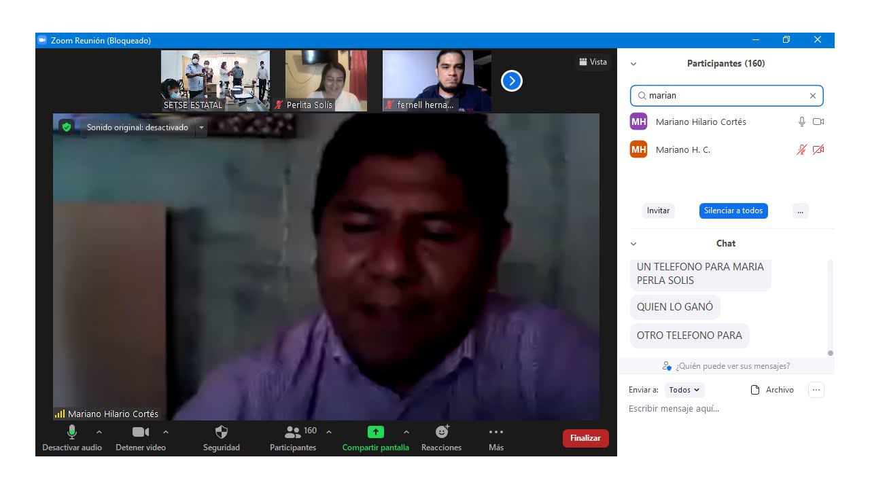Open chat options three-dot button
This screenshot has width=870, height=489.
(x=816, y=390)
